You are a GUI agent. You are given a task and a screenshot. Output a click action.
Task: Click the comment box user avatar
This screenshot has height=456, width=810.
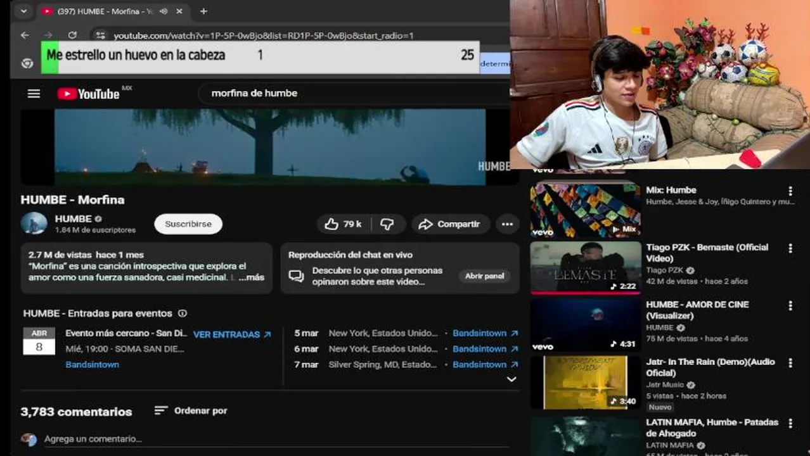pos(29,439)
